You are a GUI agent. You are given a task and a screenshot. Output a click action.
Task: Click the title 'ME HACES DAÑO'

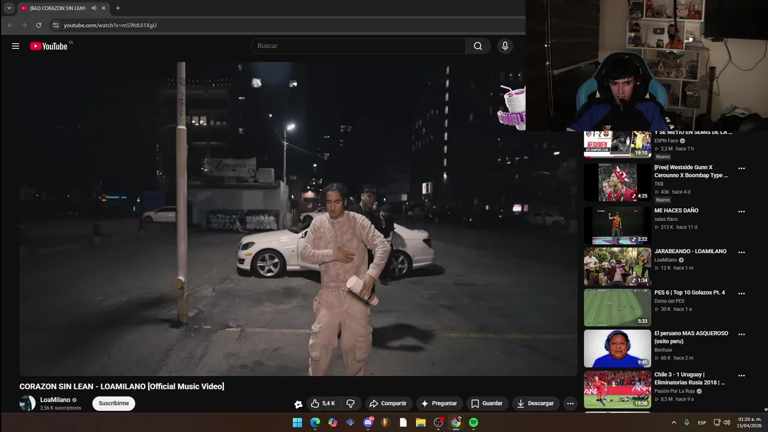pyautogui.click(x=676, y=211)
